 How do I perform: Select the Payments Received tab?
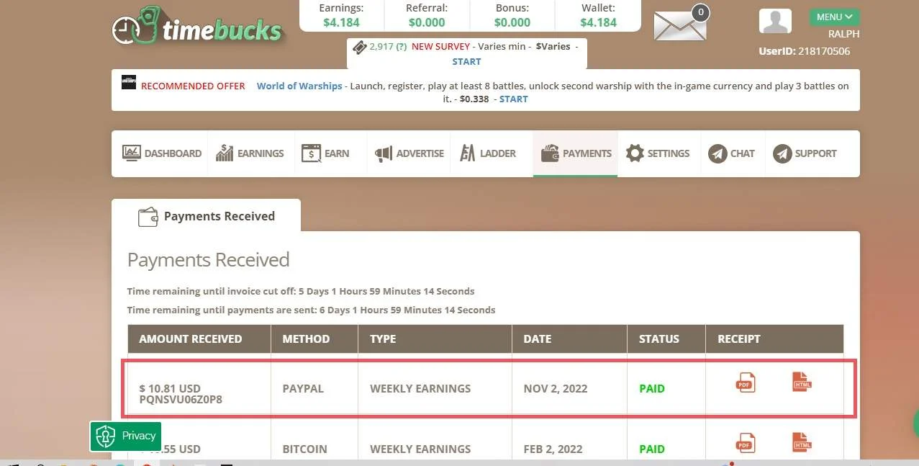coord(206,216)
